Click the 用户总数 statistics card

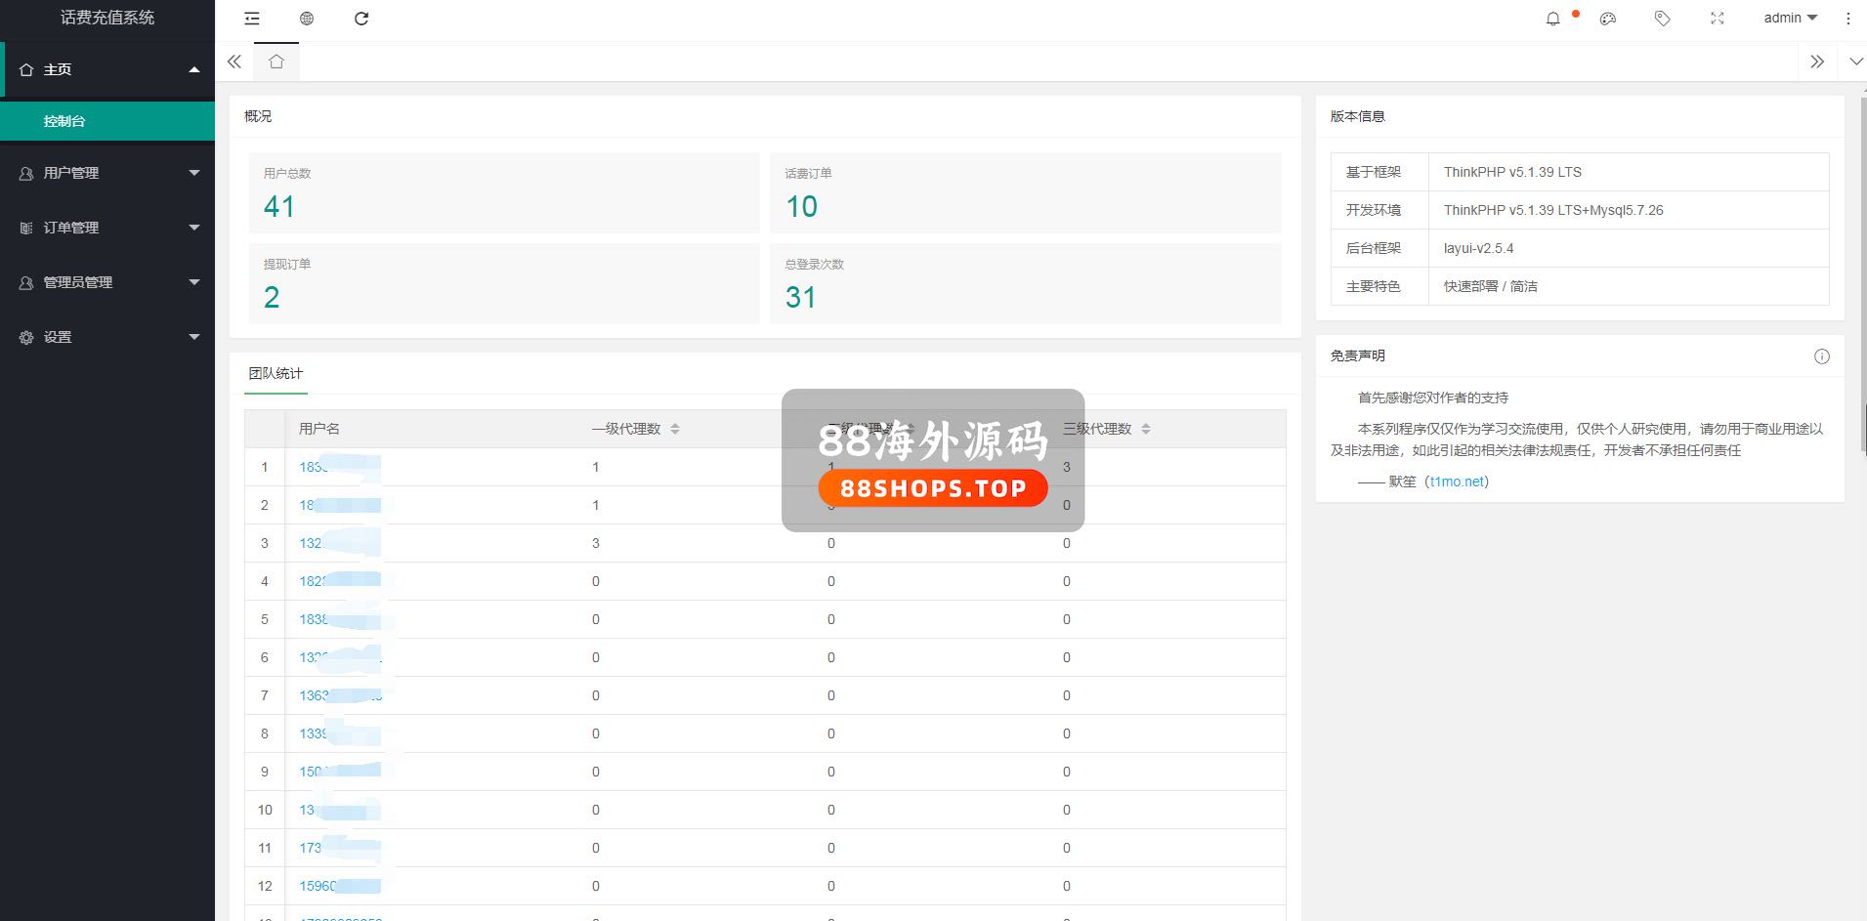503,192
